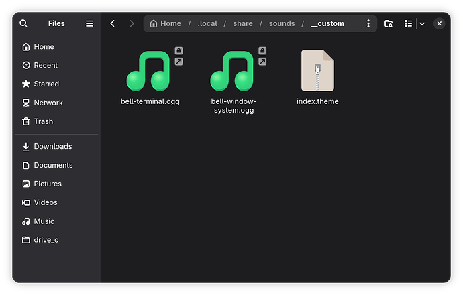463x295 pixels.
Task: Select the bell-window-system.ogg music icon
Action: pyautogui.click(x=232, y=71)
